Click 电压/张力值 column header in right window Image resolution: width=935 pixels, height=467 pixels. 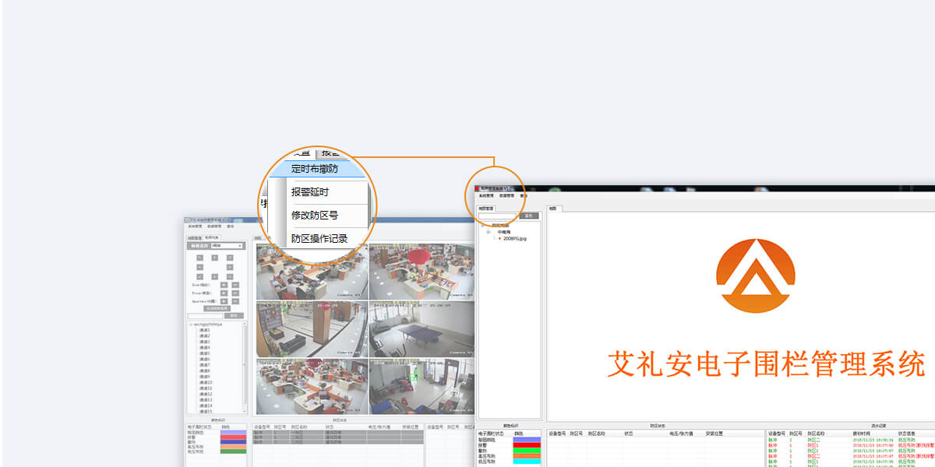click(x=681, y=434)
